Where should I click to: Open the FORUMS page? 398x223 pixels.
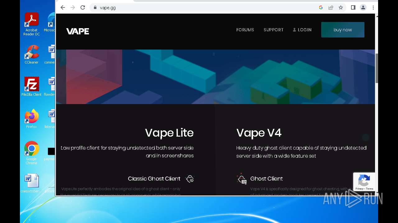coord(245,30)
